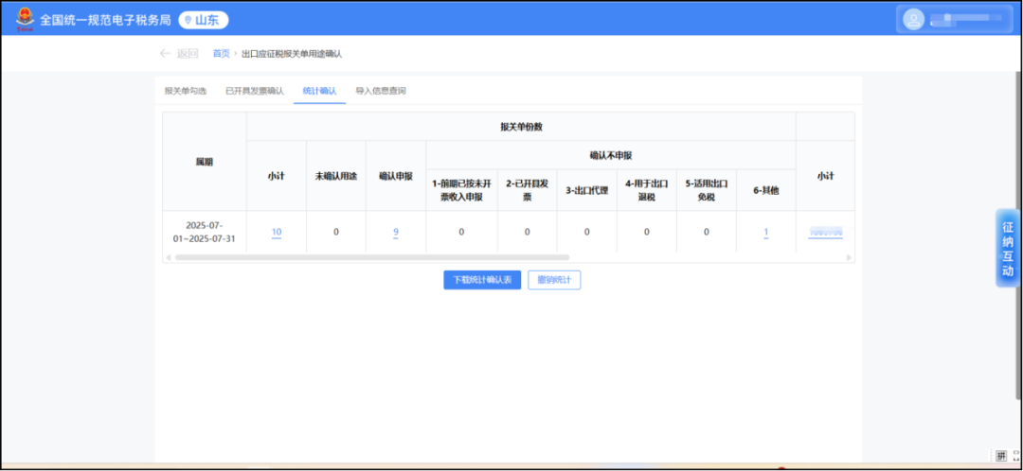This screenshot has height=471, width=1023.
Task: Click the 全国统一规范电子税务局 title
Action: [106, 20]
